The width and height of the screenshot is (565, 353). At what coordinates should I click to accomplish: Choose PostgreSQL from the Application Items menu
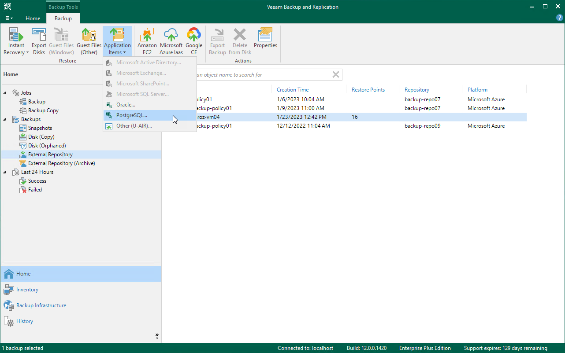(x=150, y=115)
